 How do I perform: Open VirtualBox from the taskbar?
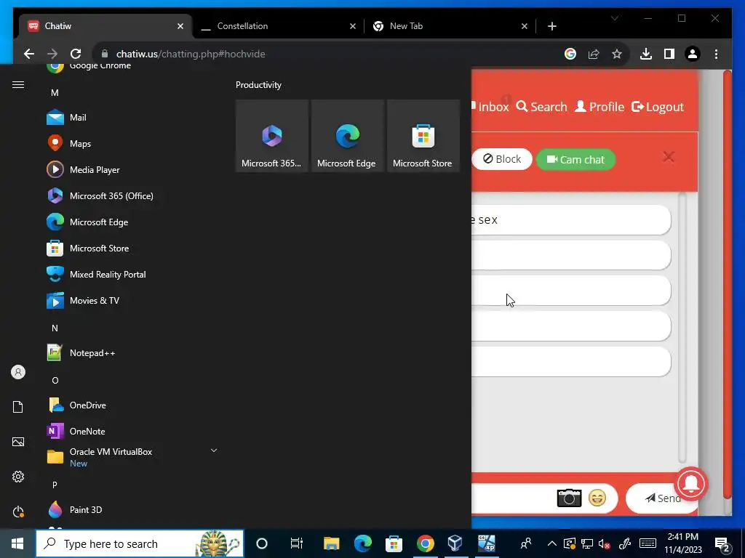coord(455,543)
